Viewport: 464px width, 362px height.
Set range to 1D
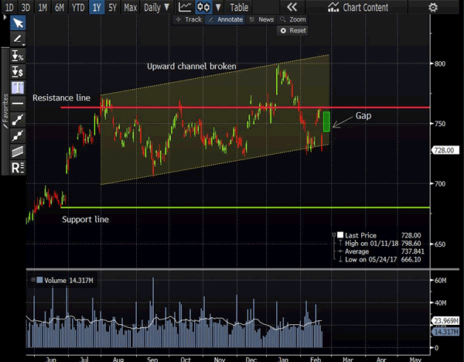(x=9, y=7)
